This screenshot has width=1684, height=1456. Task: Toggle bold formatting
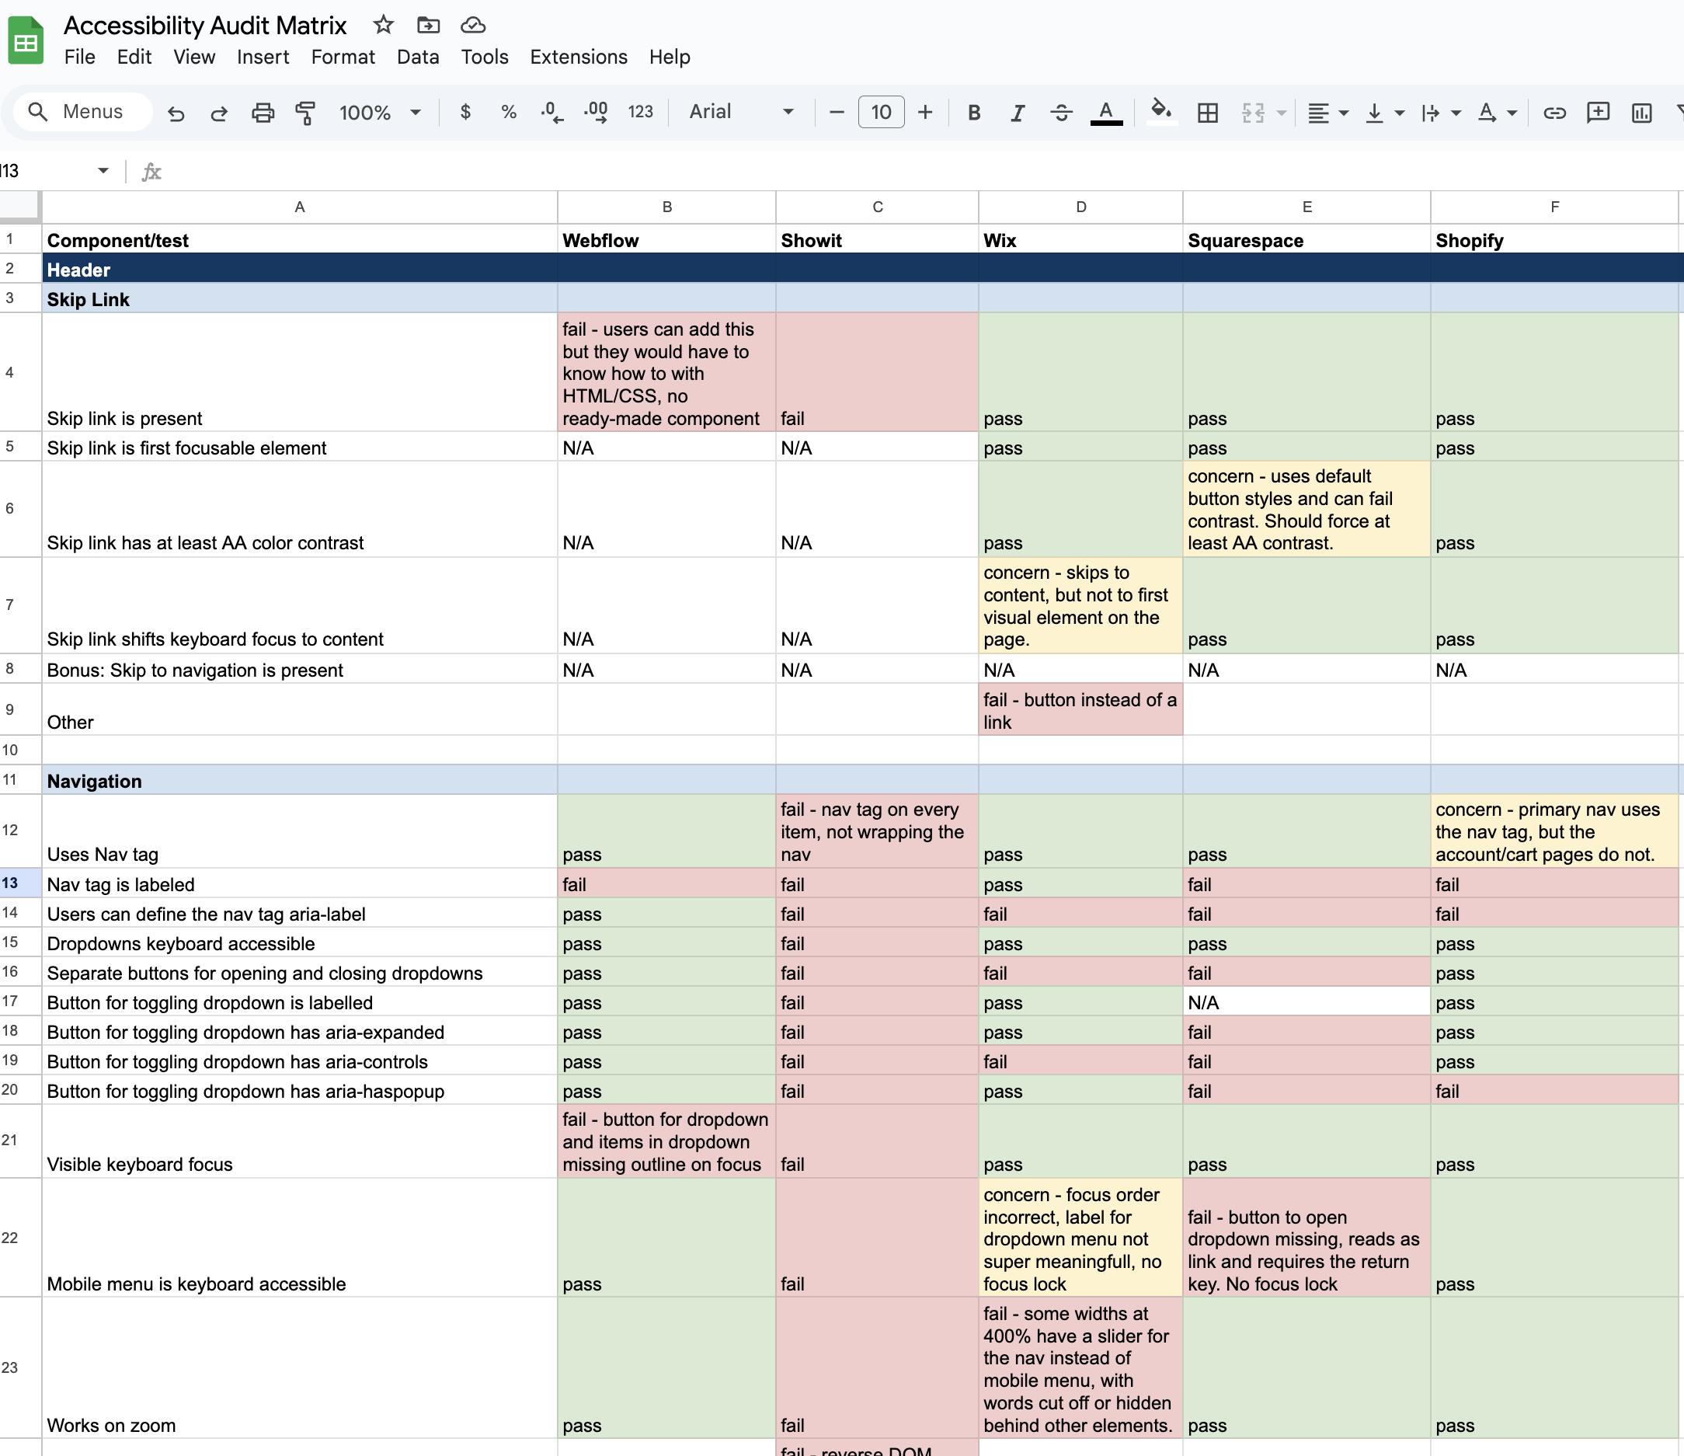974,112
